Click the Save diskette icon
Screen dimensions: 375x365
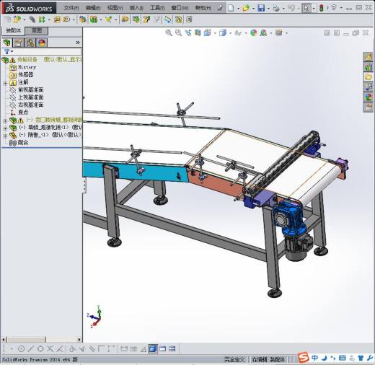point(261,8)
